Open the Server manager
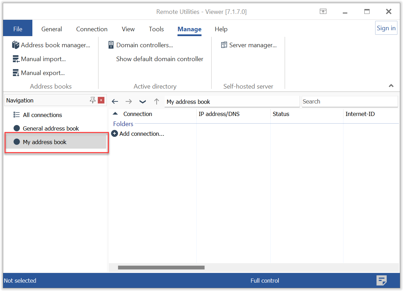This screenshot has height=291, width=403. 249,45
